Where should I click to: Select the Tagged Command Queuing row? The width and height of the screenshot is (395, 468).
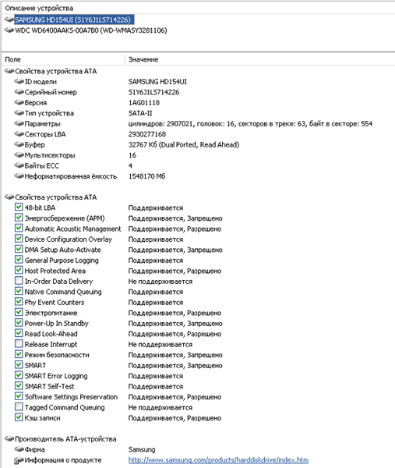(x=198, y=407)
